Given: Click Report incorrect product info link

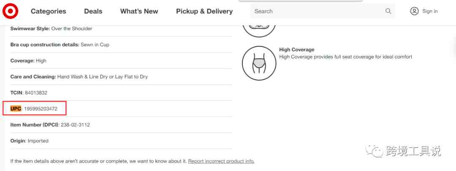Looking at the screenshot, I should pyautogui.click(x=221, y=161).
